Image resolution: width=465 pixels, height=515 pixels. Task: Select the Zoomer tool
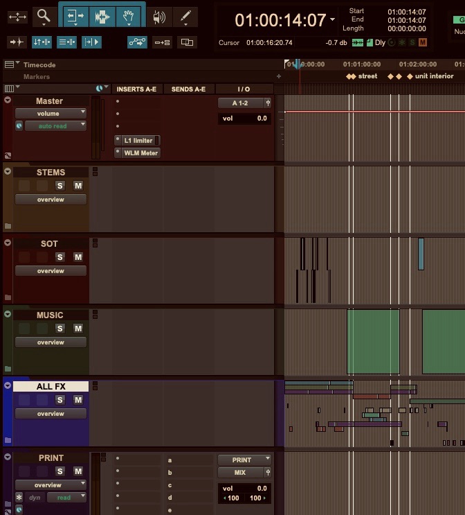click(x=44, y=16)
